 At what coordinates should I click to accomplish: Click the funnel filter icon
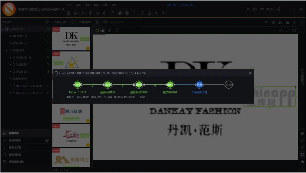tap(72, 22)
